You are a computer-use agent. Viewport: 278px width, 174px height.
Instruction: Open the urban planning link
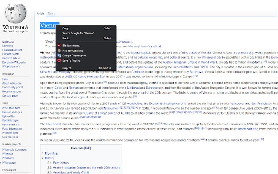[x=248, y=129]
